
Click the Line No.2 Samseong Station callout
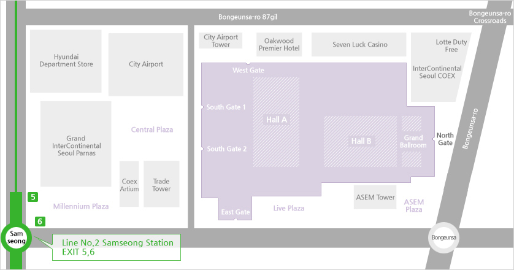point(117,247)
